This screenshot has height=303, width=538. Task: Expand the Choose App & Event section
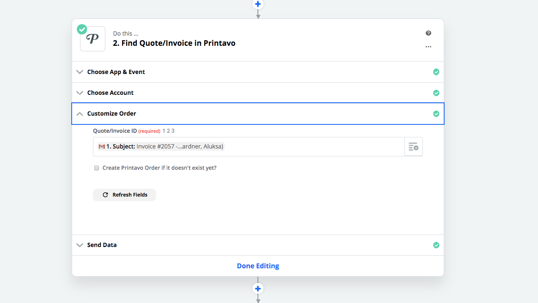[258, 72]
